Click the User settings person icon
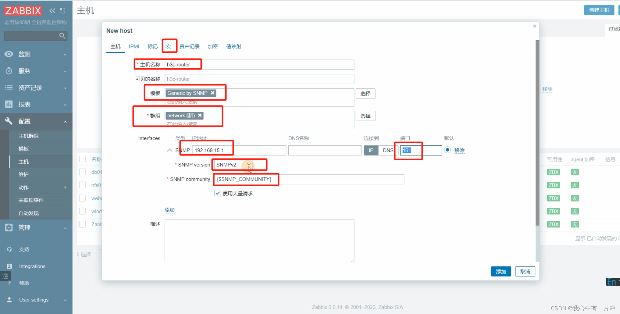 coord(9,300)
